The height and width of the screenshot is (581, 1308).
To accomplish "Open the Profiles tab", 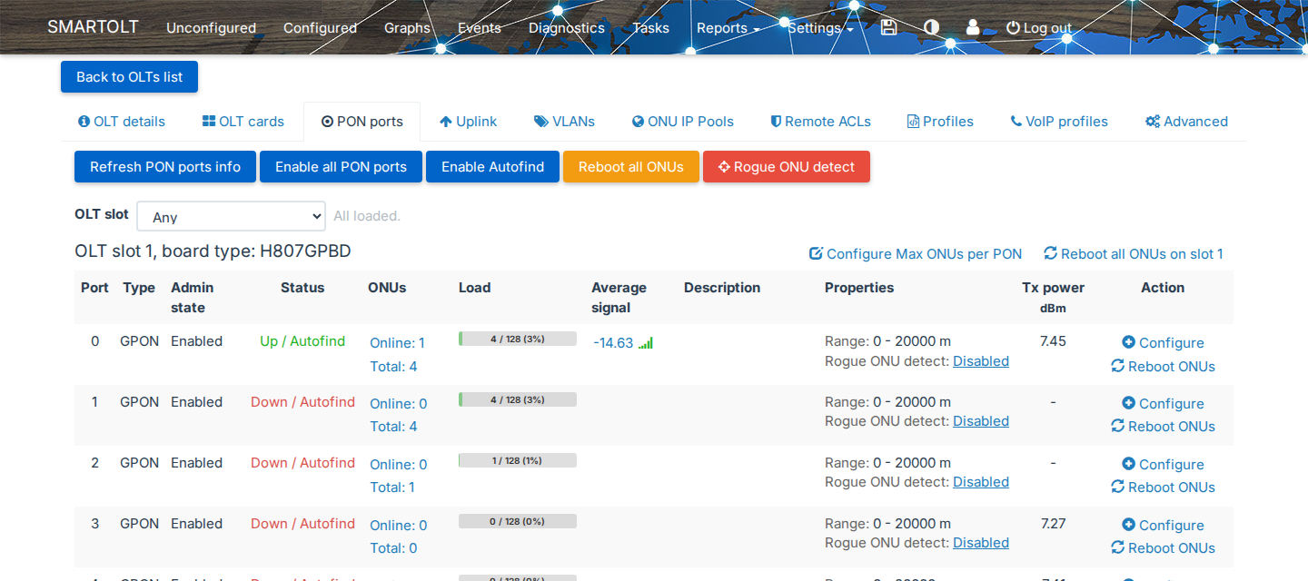I will pyautogui.click(x=940, y=122).
